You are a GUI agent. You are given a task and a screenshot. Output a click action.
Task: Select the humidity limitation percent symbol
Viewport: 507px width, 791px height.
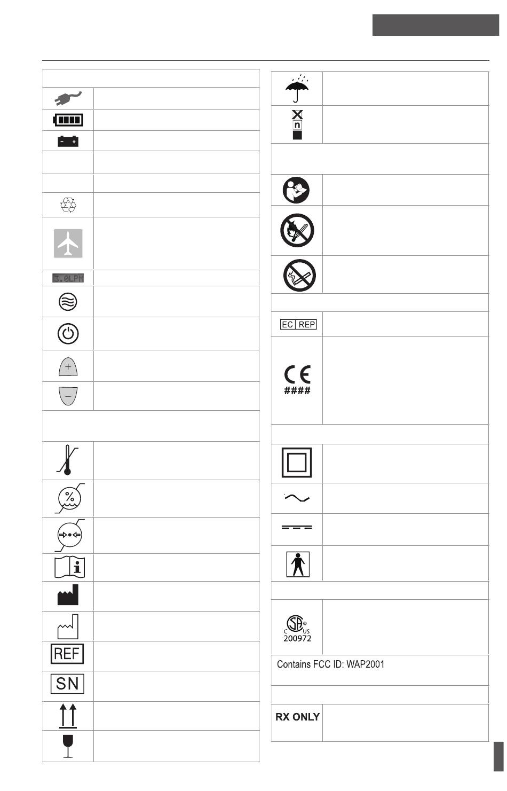[x=70, y=498]
